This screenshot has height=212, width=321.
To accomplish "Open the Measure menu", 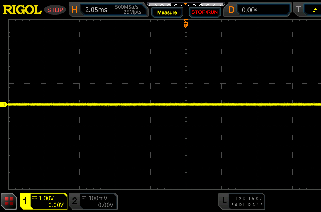I will pos(167,12).
